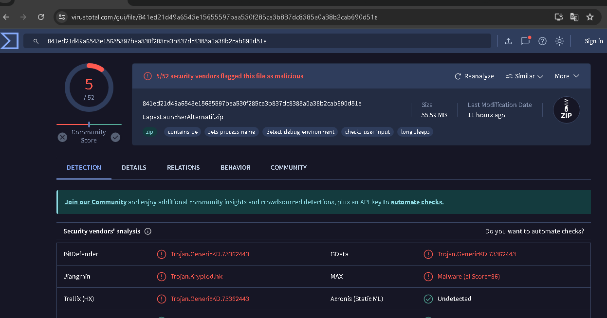Viewport: 607px width, 318px height.
Task: Click the Join our Community link
Action: (x=95, y=202)
